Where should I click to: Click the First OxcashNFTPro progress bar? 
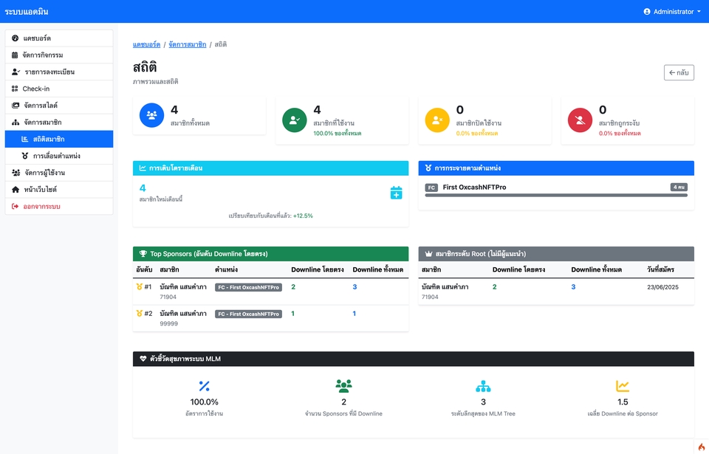[x=555, y=195]
